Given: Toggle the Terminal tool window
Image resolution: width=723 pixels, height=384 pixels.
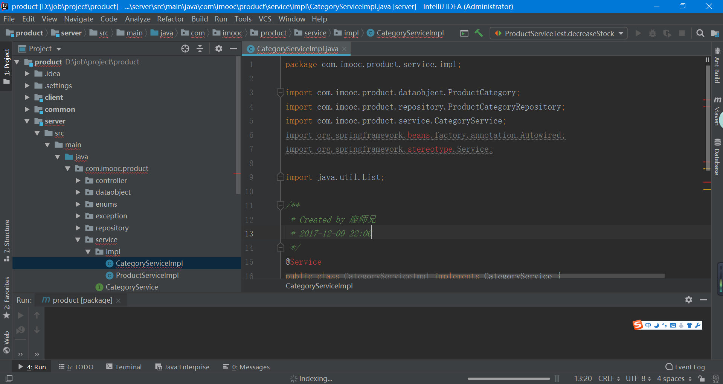Looking at the screenshot, I should [124, 367].
